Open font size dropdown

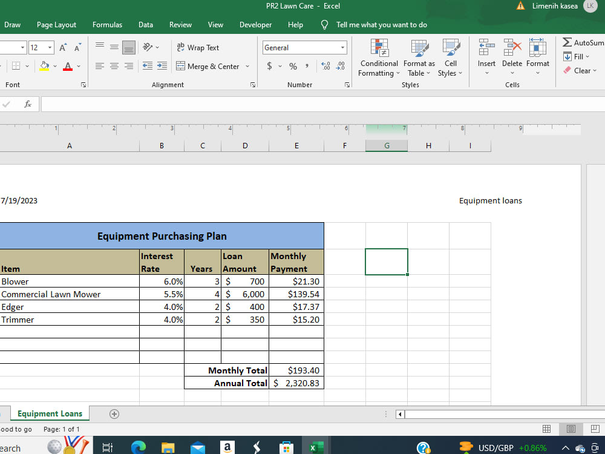click(50, 47)
